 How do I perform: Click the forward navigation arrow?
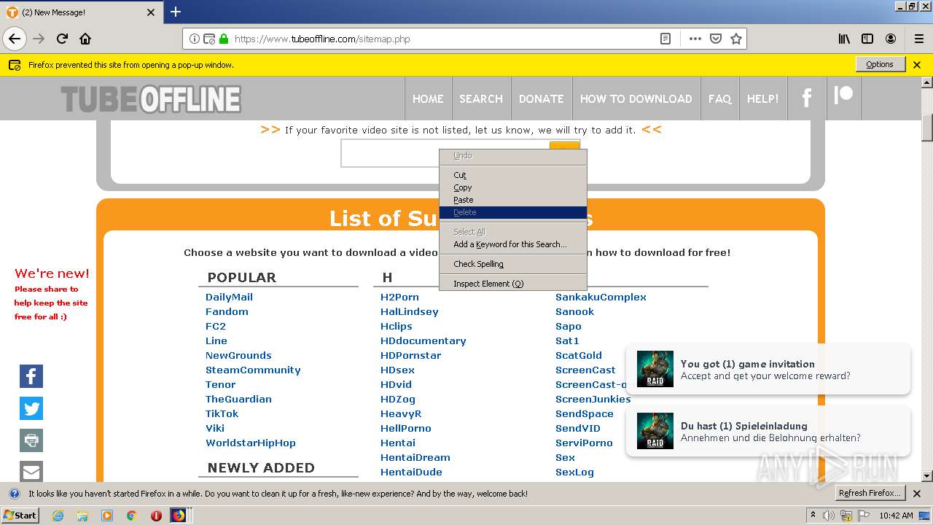(39, 39)
